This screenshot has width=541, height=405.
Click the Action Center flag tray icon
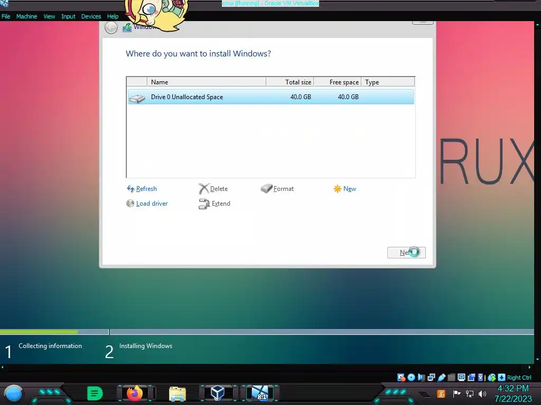[x=457, y=393]
